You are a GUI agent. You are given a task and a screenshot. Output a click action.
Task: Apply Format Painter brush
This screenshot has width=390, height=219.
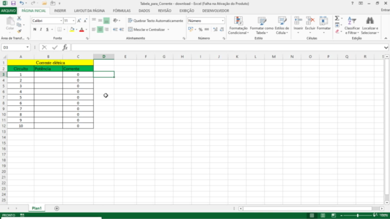19,31
